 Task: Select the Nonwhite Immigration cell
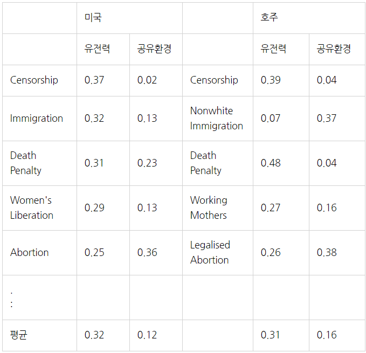218,119
